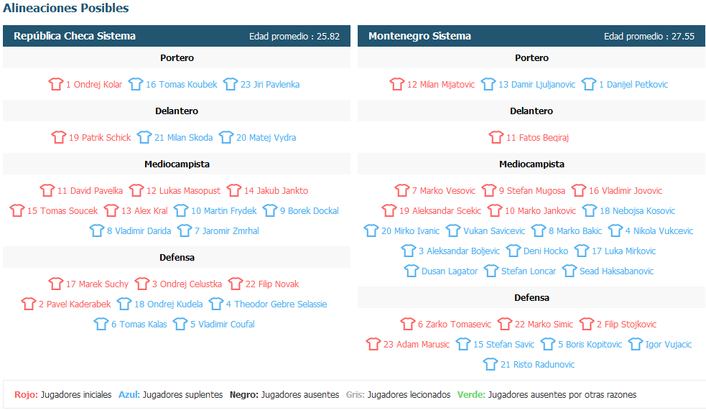Select player Sead Haksabanovic
Screen dimensions: 706x410
(616, 271)
